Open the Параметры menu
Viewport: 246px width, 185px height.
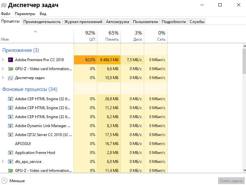(x=25, y=14)
